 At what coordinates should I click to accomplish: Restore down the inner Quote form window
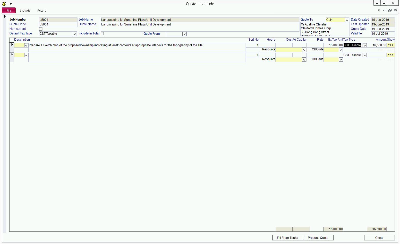(390, 11)
